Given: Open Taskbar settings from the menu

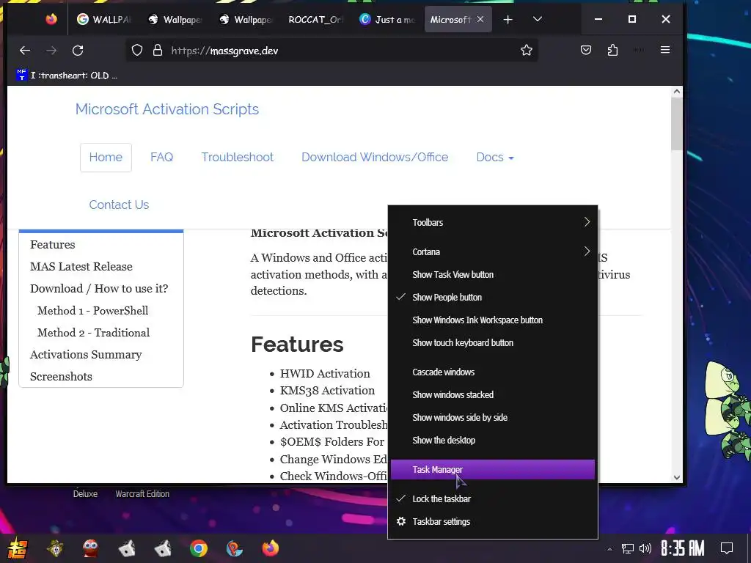Looking at the screenshot, I should pos(492,522).
